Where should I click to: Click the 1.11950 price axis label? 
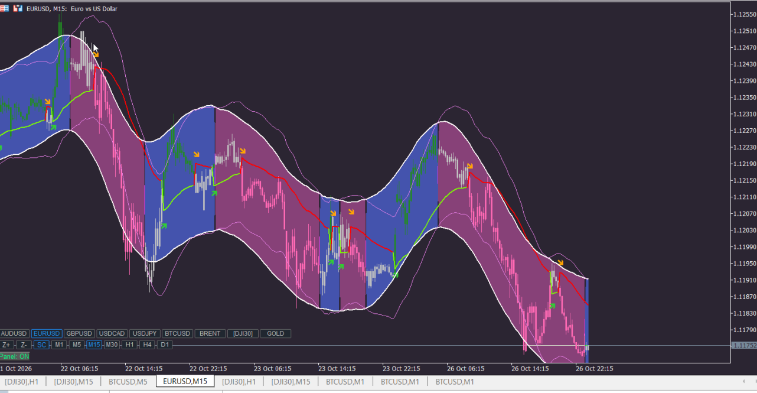coord(745,264)
